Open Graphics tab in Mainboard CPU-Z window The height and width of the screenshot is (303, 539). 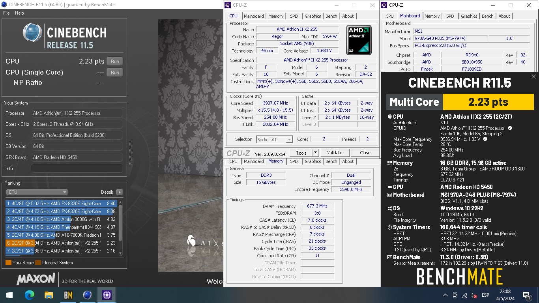coord(469,16)
